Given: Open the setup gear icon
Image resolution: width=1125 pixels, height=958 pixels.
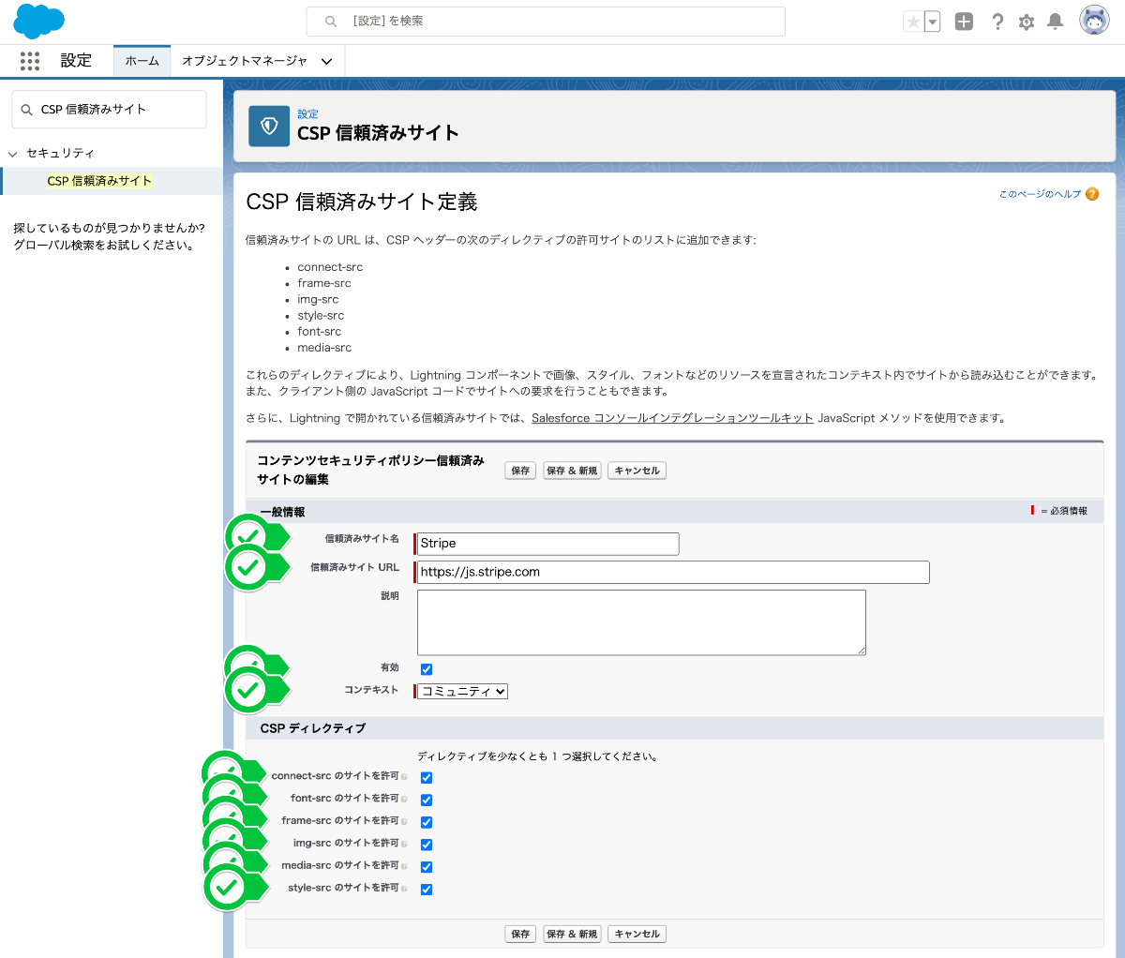Looking at the screenshot, I should click(x=1027, y=22).
